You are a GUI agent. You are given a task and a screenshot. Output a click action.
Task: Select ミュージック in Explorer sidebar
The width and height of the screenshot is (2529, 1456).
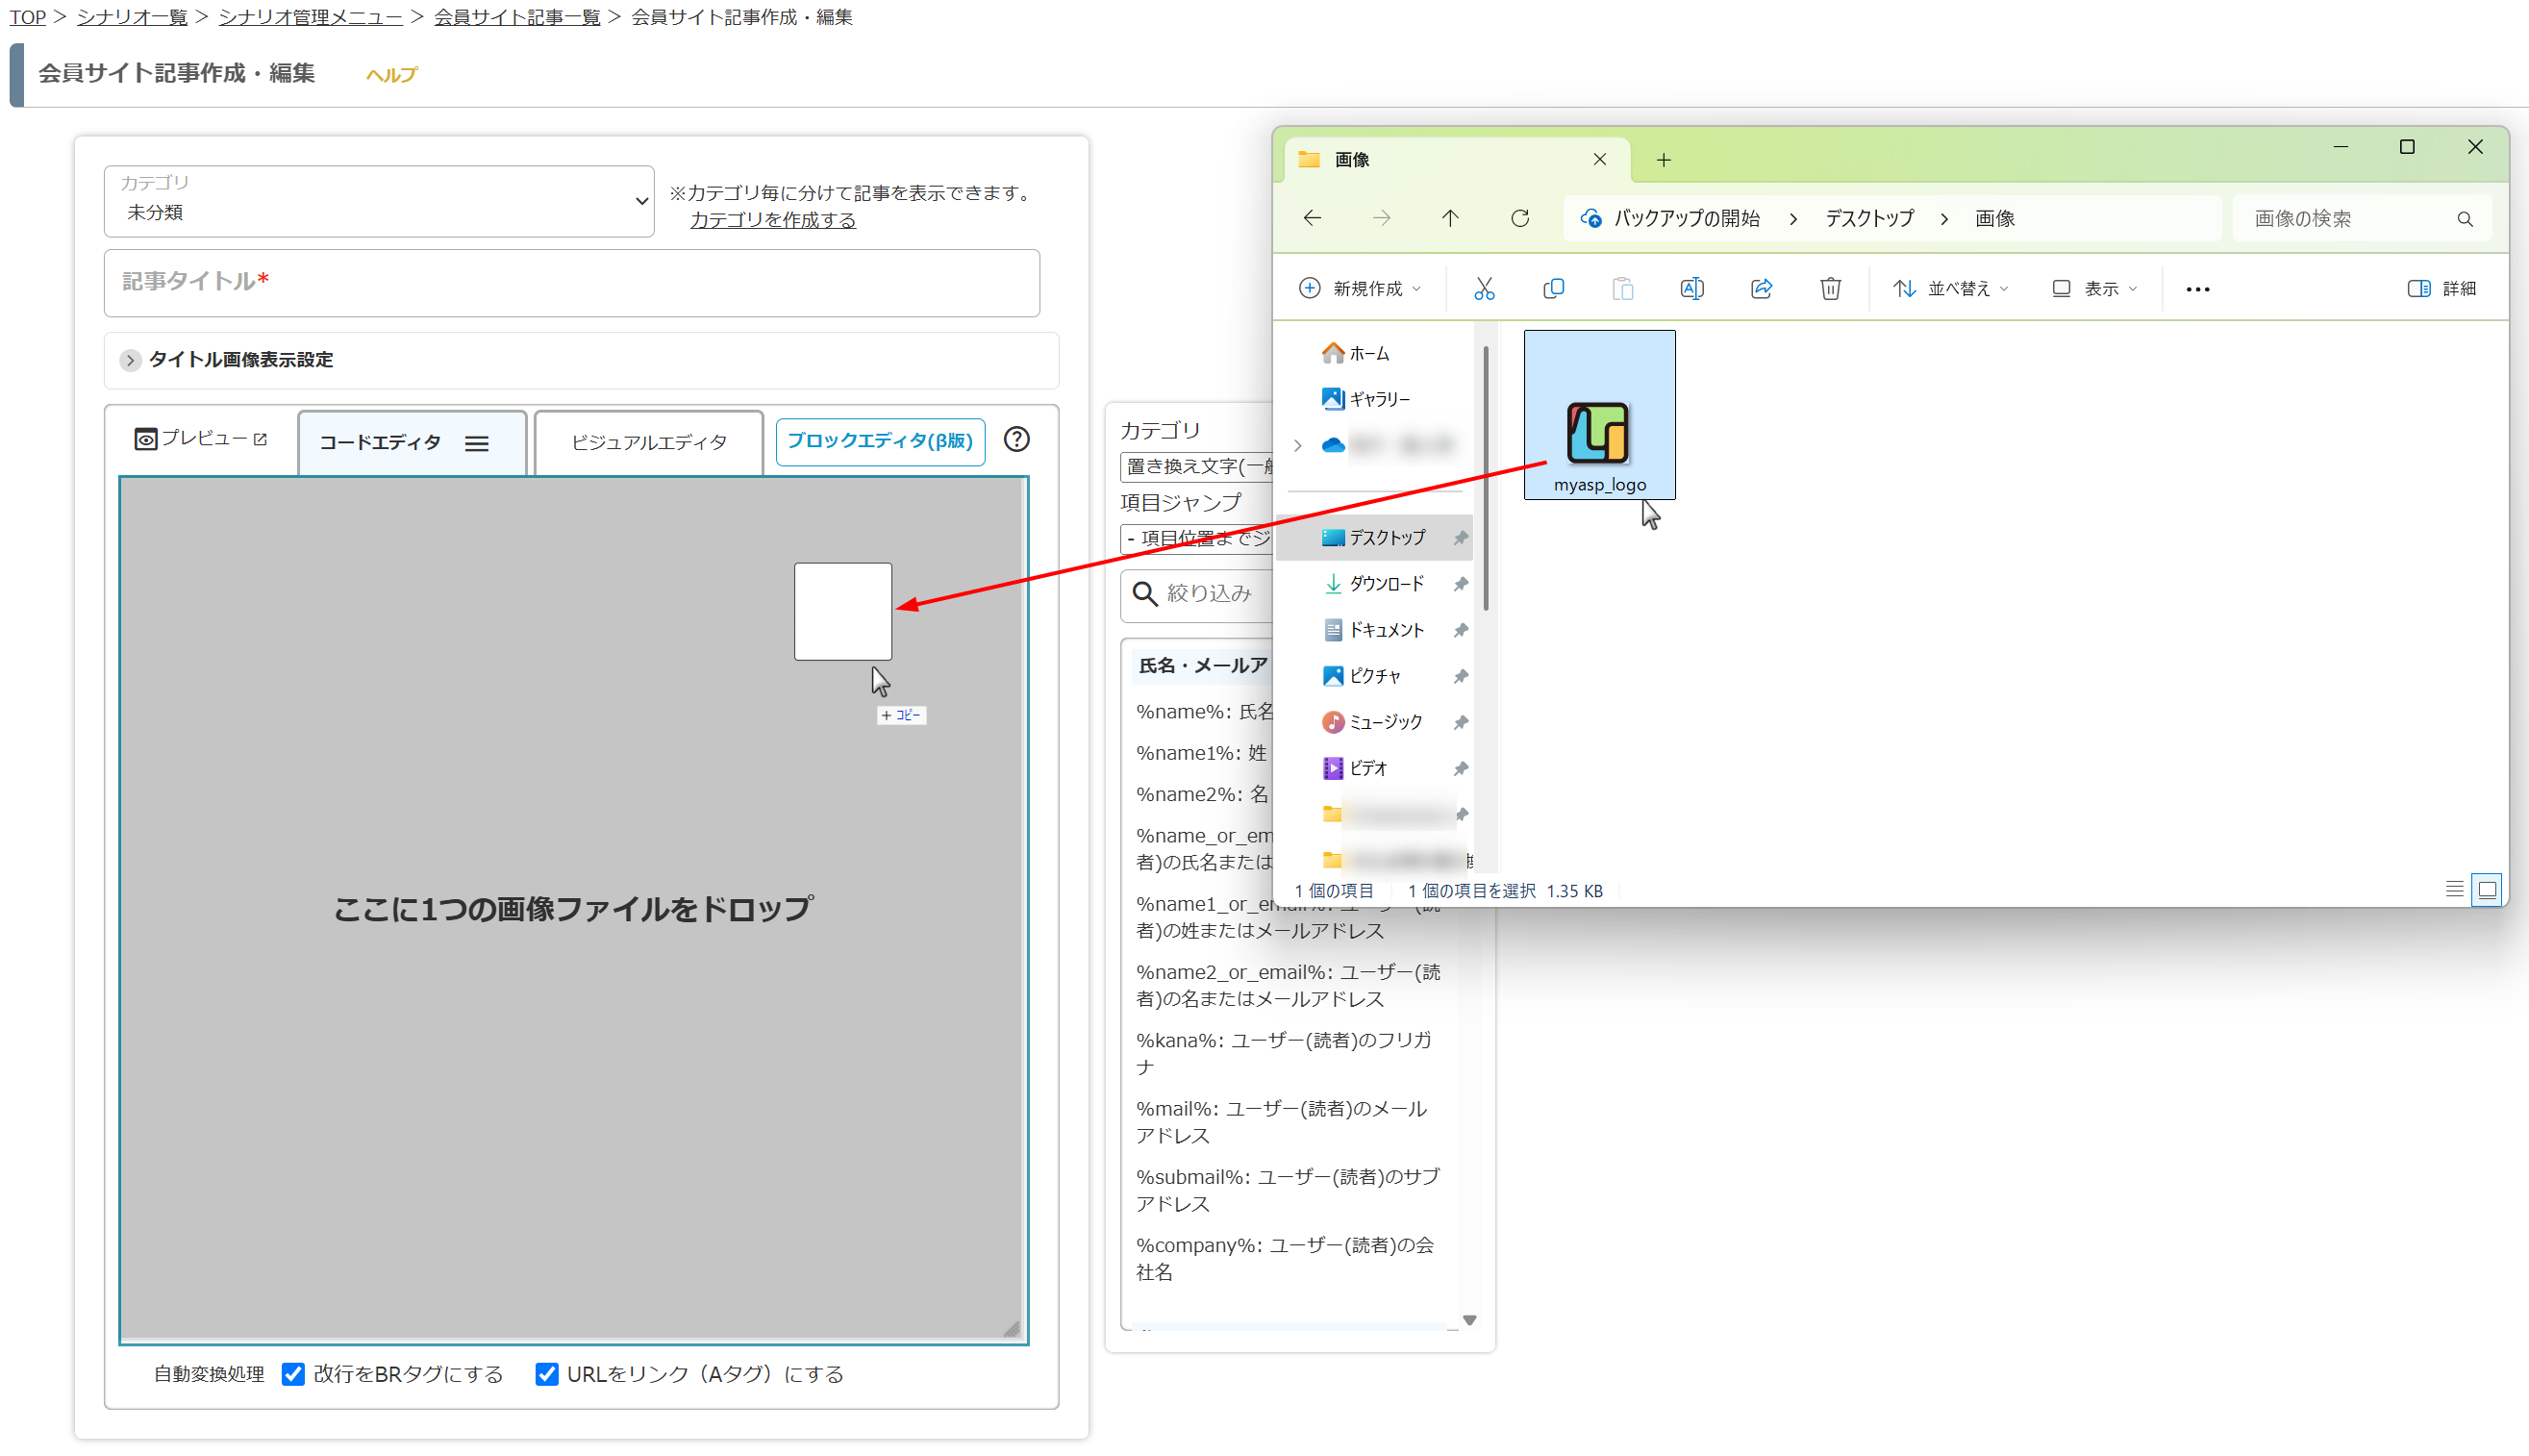[1373, 721]
